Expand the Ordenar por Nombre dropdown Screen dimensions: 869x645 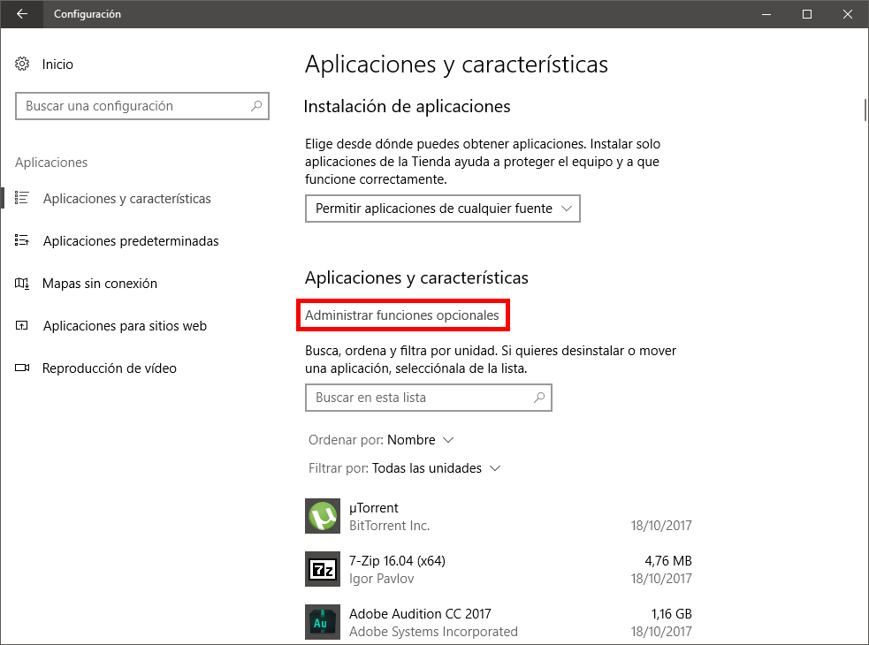421,440
